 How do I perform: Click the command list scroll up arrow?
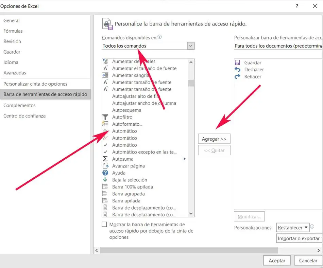(191, 62)
